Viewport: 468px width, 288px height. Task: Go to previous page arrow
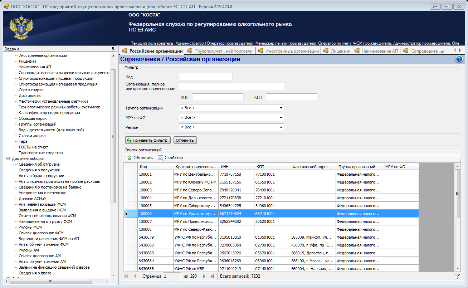pos(135,276)
